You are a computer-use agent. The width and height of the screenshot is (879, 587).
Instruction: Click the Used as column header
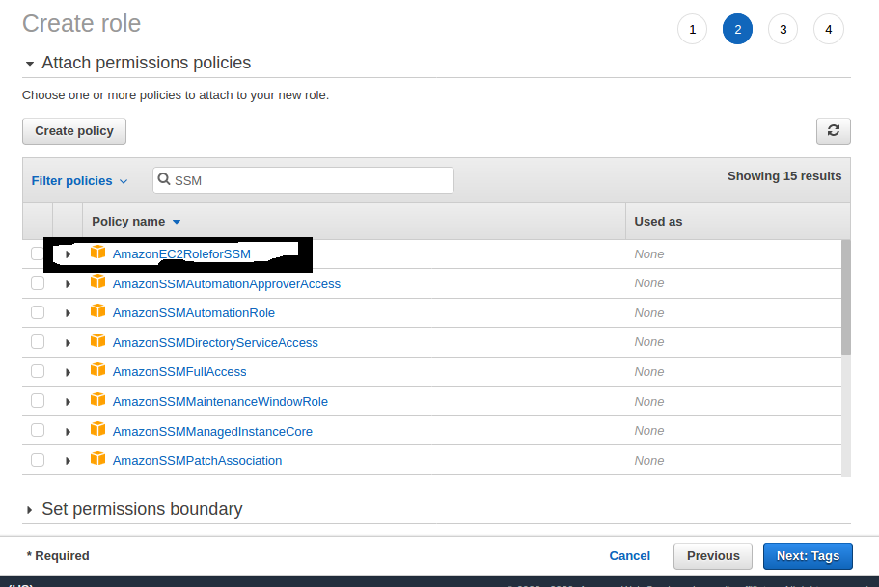pyautogui.click(x=658, y=222)
